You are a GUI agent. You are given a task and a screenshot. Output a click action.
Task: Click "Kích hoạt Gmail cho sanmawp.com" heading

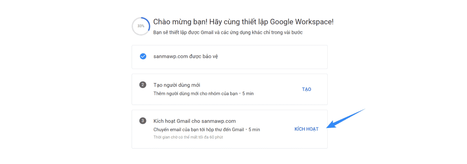195,121
